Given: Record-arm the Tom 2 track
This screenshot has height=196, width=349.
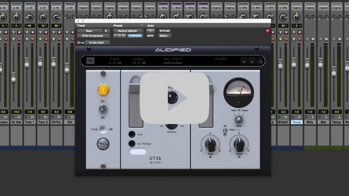Looking at the screenshot, I should (46, 32).
